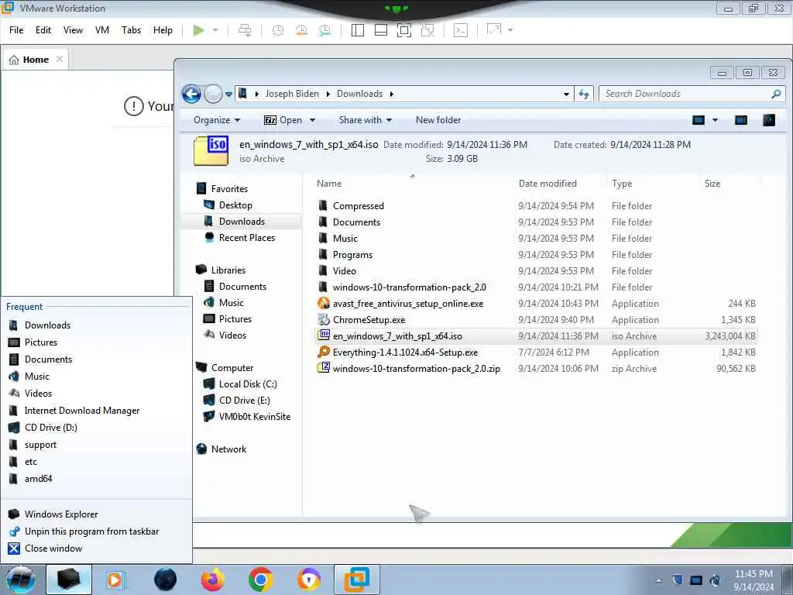793x595 pixels.
Task: Click the take snapshot clock icon
Action: pyautogui.click(x=278, y=30)
